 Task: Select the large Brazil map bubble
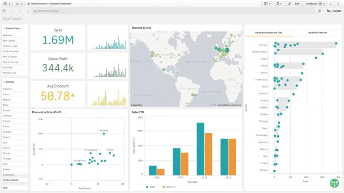coord(193,95)
